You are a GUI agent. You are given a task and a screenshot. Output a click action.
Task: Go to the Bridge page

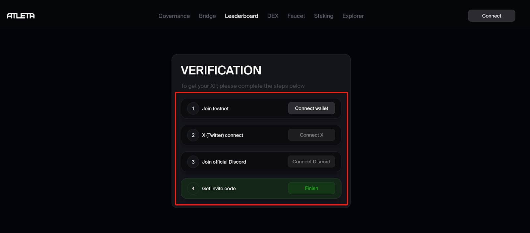point(207,16)
